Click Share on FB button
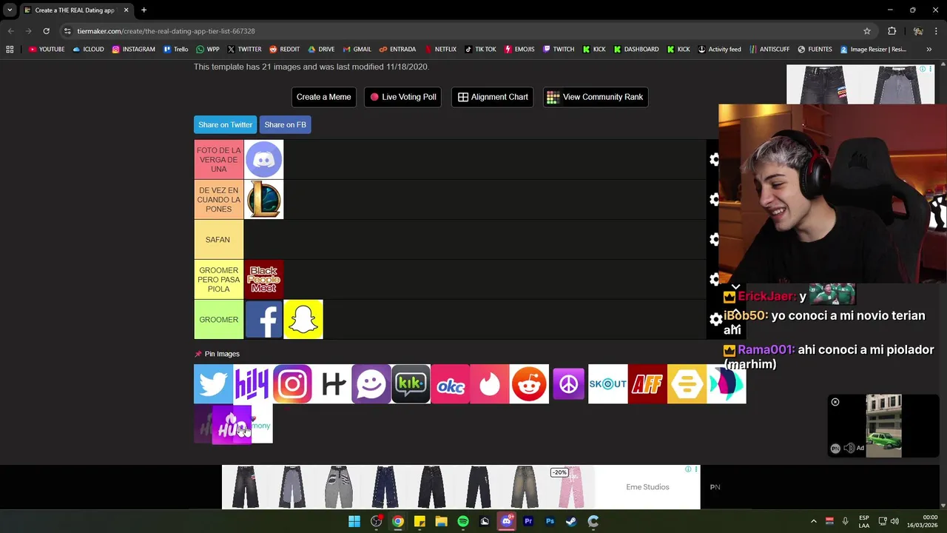 285,124
